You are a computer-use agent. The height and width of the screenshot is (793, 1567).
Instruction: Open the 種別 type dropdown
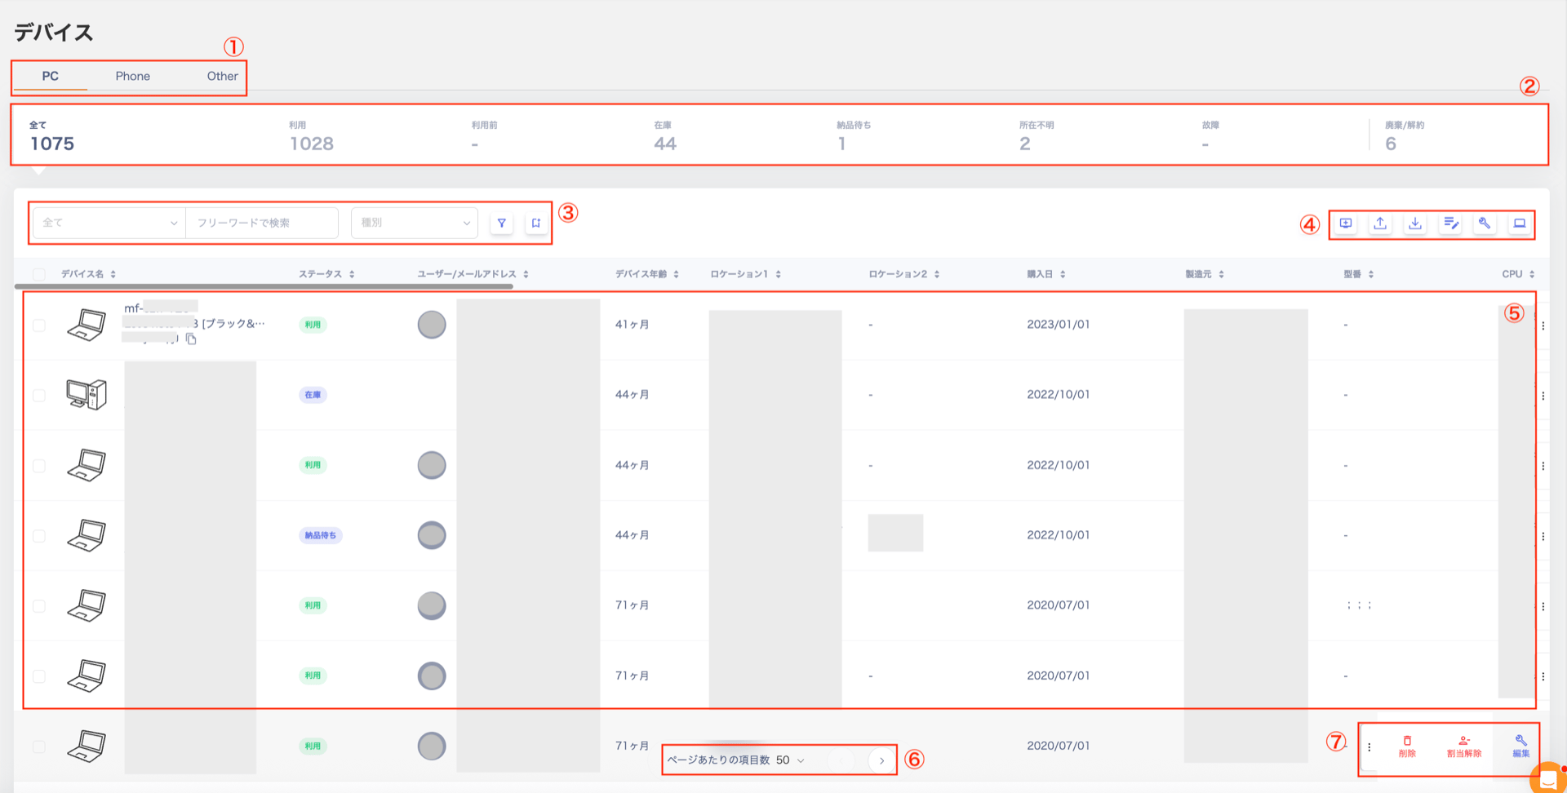pyautogui.click(x=415, y=223)
